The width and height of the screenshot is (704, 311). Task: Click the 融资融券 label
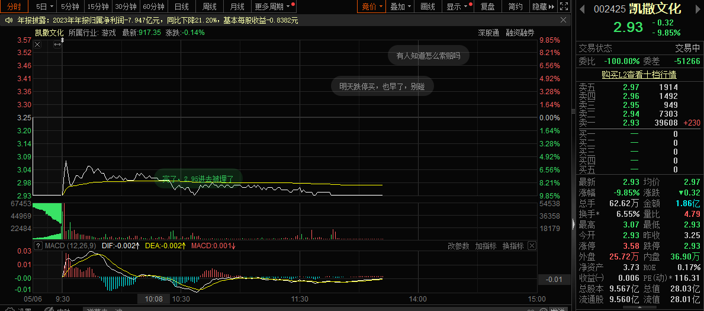coord(520,33)
